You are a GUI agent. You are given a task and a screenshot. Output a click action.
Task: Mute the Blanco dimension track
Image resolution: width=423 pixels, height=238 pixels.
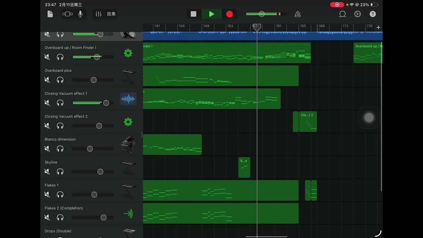click(x=47, y=149)
